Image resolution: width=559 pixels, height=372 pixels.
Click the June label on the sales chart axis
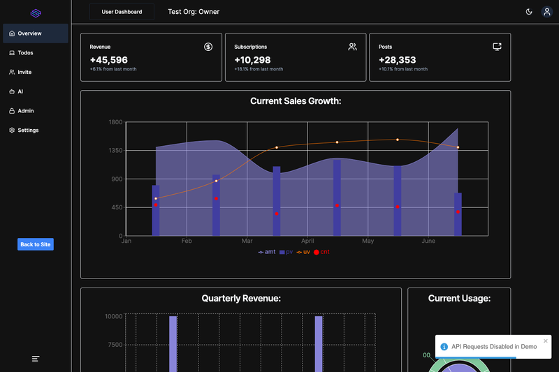click(x=428, y=241)
